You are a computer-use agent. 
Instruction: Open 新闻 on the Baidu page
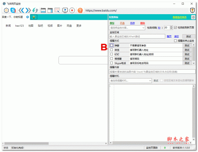8,26
